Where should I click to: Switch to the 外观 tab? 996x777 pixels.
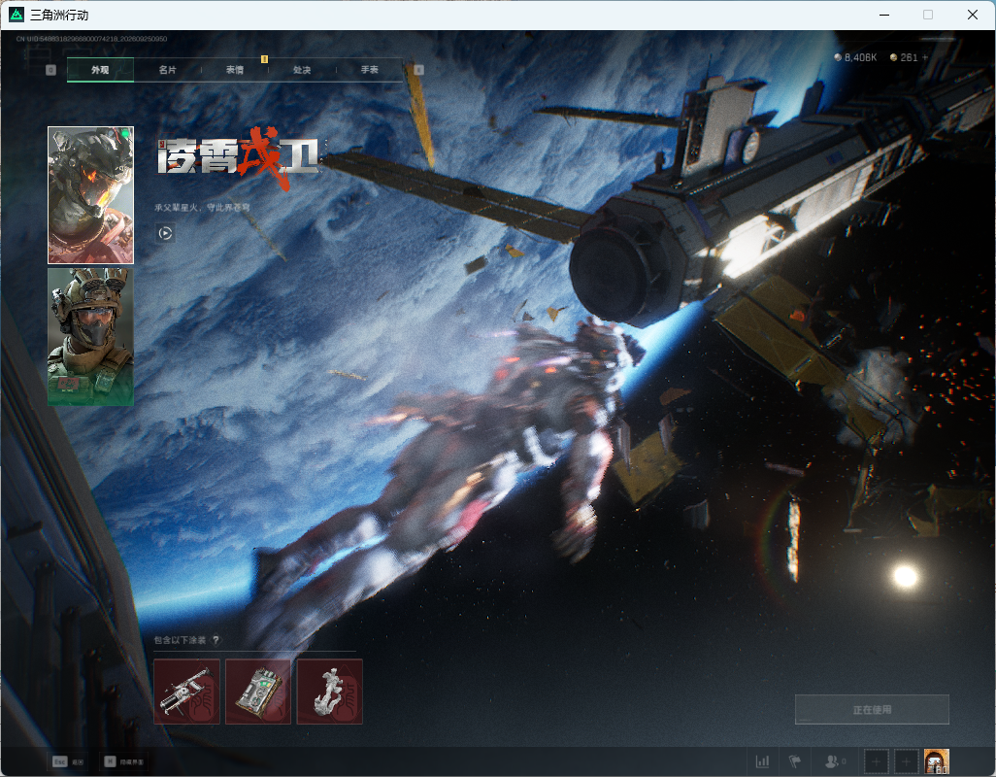pyautogui.click(x=100, y=70)
